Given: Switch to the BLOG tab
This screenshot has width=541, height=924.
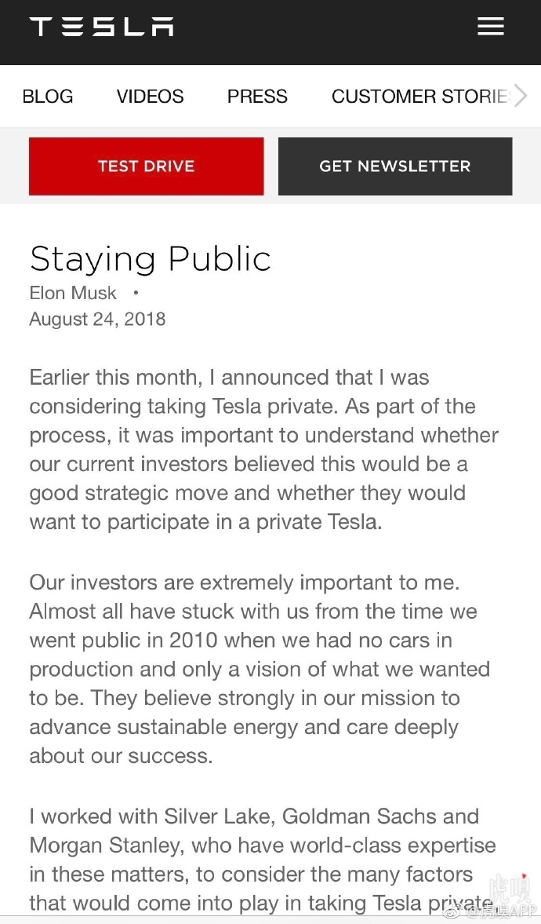Looking at the screenshot, I should (48, 97).
